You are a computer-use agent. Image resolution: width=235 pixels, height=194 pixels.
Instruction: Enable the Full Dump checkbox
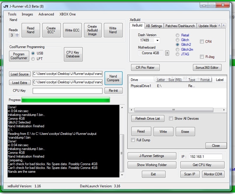pos(133,140)
